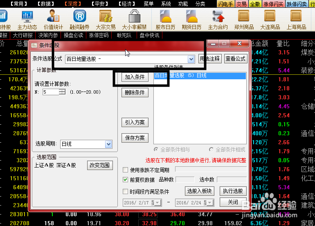Click the 全撤 button
Image resolution: width=315 pixels, height=226 pixels.
coord(255,4)
